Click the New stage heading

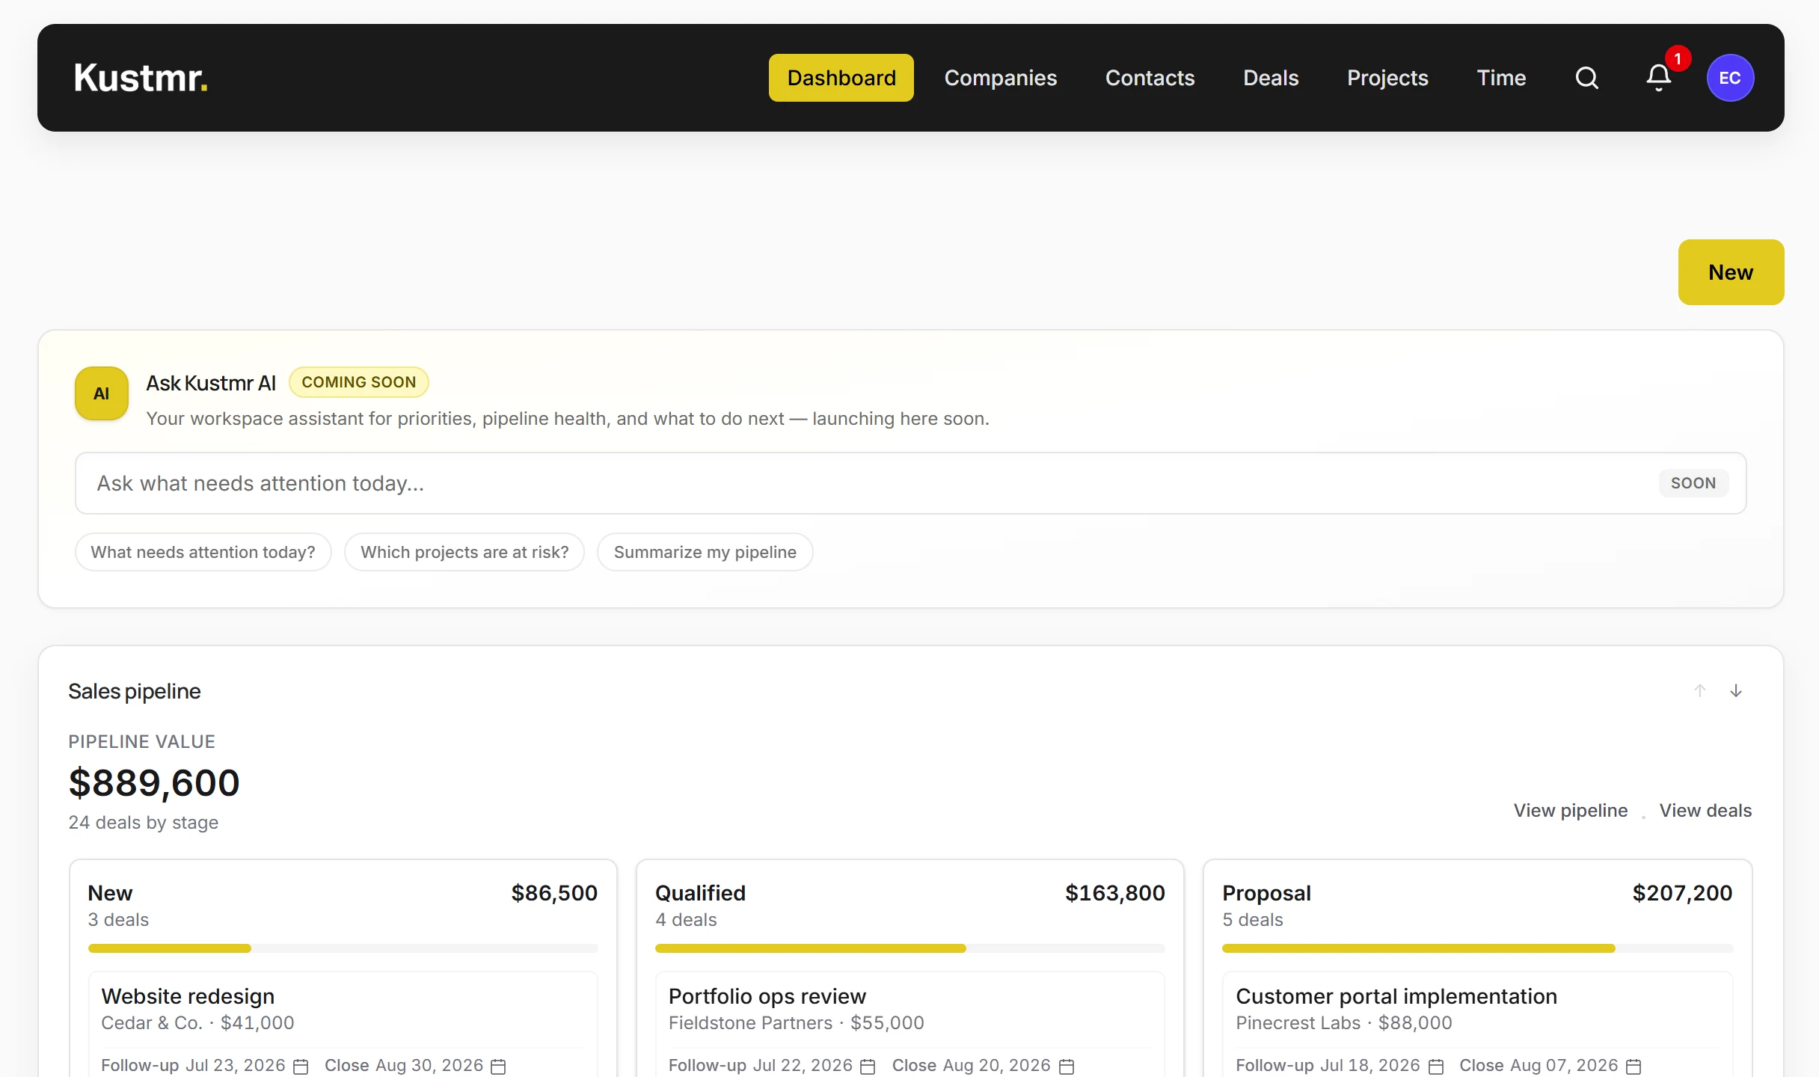pyautogui.click(x=110, y=893)
